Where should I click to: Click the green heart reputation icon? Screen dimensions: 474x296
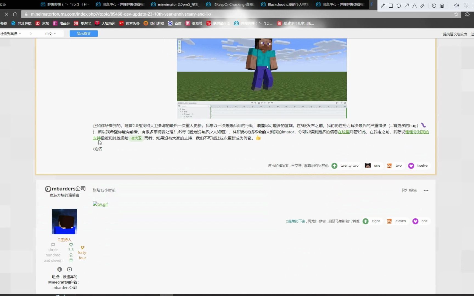[x=71, y=245]
